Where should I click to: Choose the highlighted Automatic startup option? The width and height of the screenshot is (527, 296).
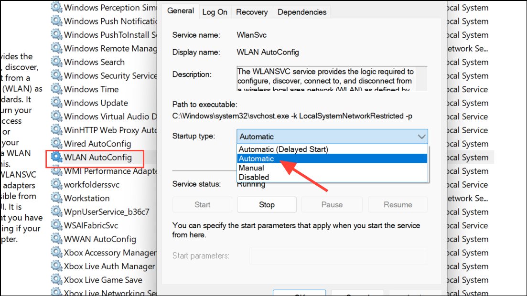[x=332, y=159]
